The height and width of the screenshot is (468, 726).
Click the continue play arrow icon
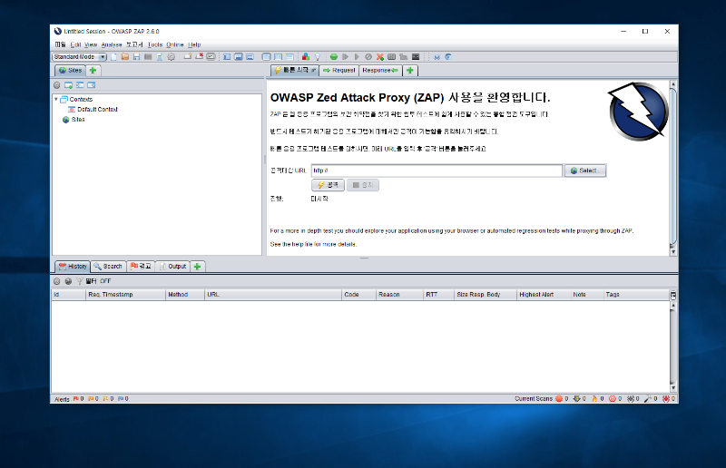(x=357, y=57)
